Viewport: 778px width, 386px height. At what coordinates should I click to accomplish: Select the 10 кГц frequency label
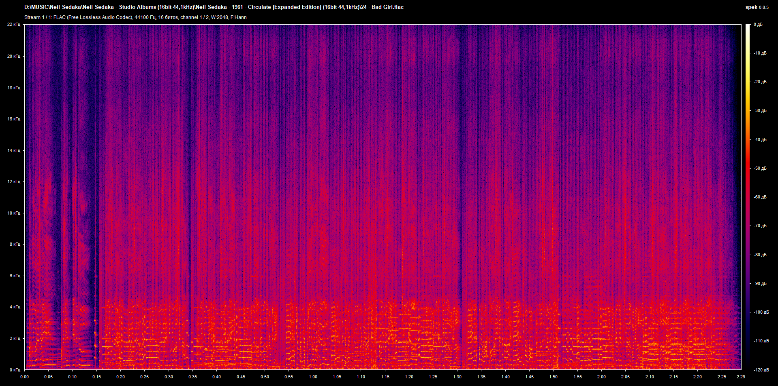click(13, 213)
